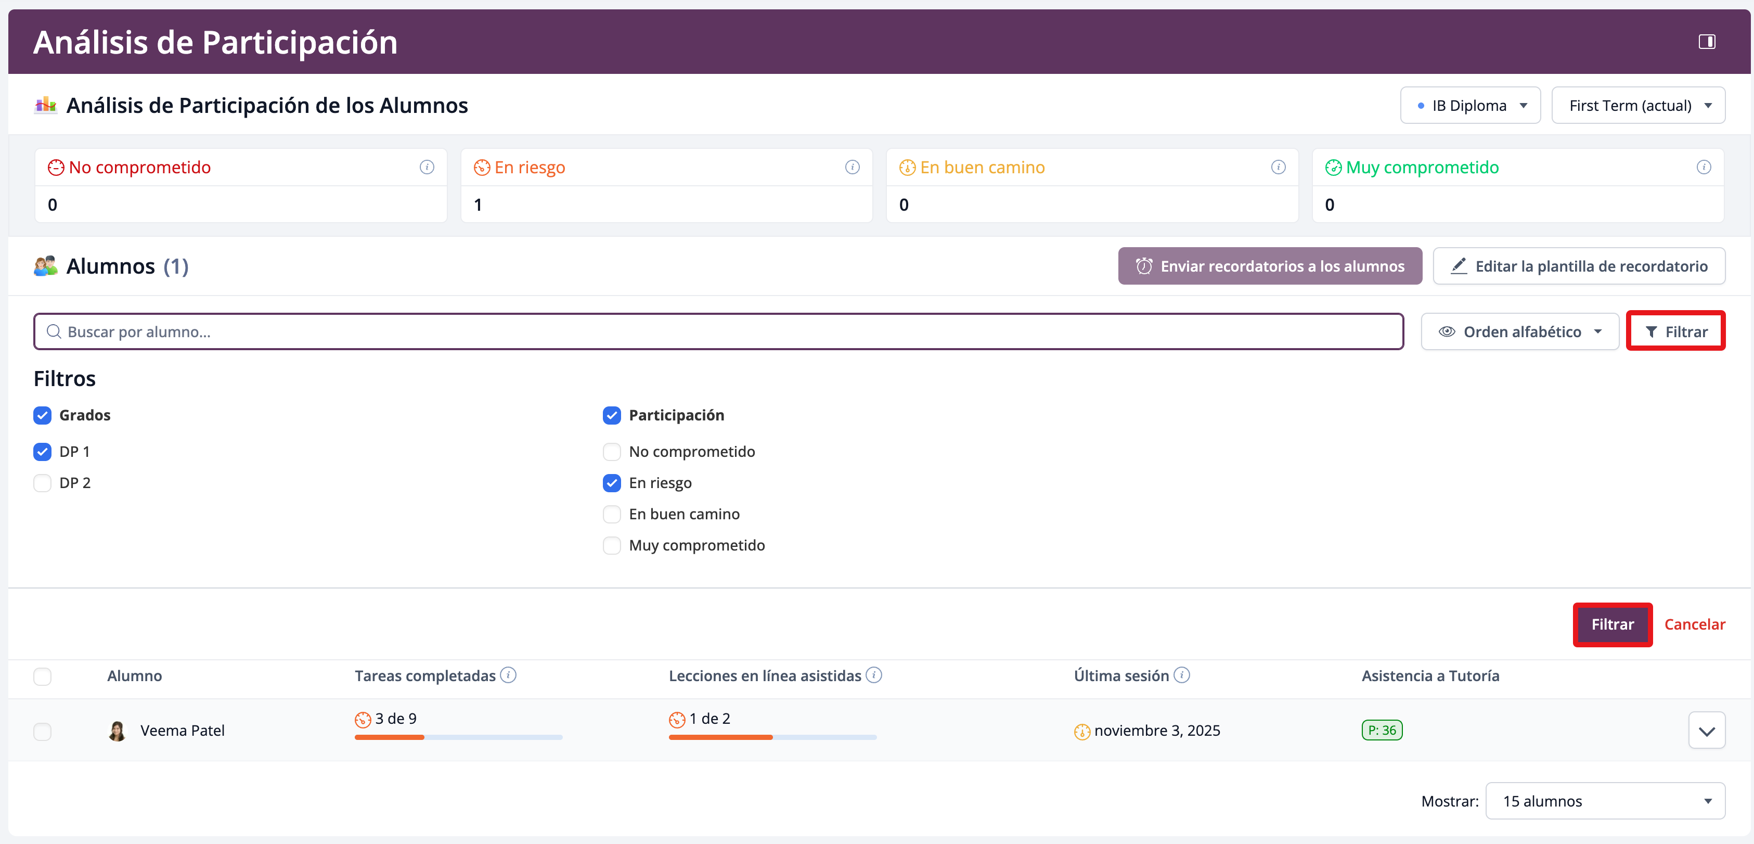The width and height of the screenshot is (1754, 844).
Task: Click info icon on En riesgo card
Action: pyautogui.click(x=852, y=167)
